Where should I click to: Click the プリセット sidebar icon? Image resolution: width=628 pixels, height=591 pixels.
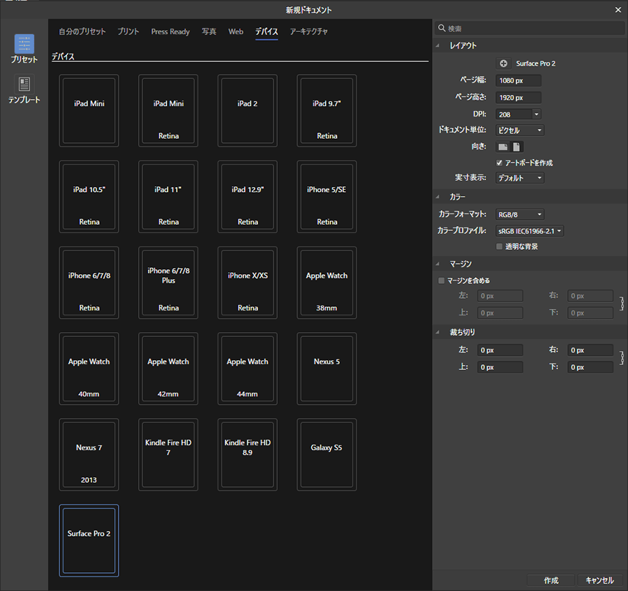tap(24, 45)
